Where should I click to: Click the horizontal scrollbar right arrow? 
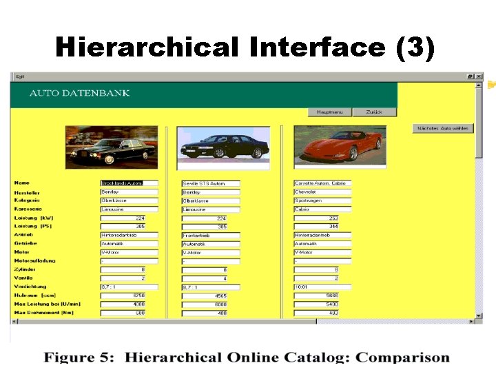coord(471,322)
